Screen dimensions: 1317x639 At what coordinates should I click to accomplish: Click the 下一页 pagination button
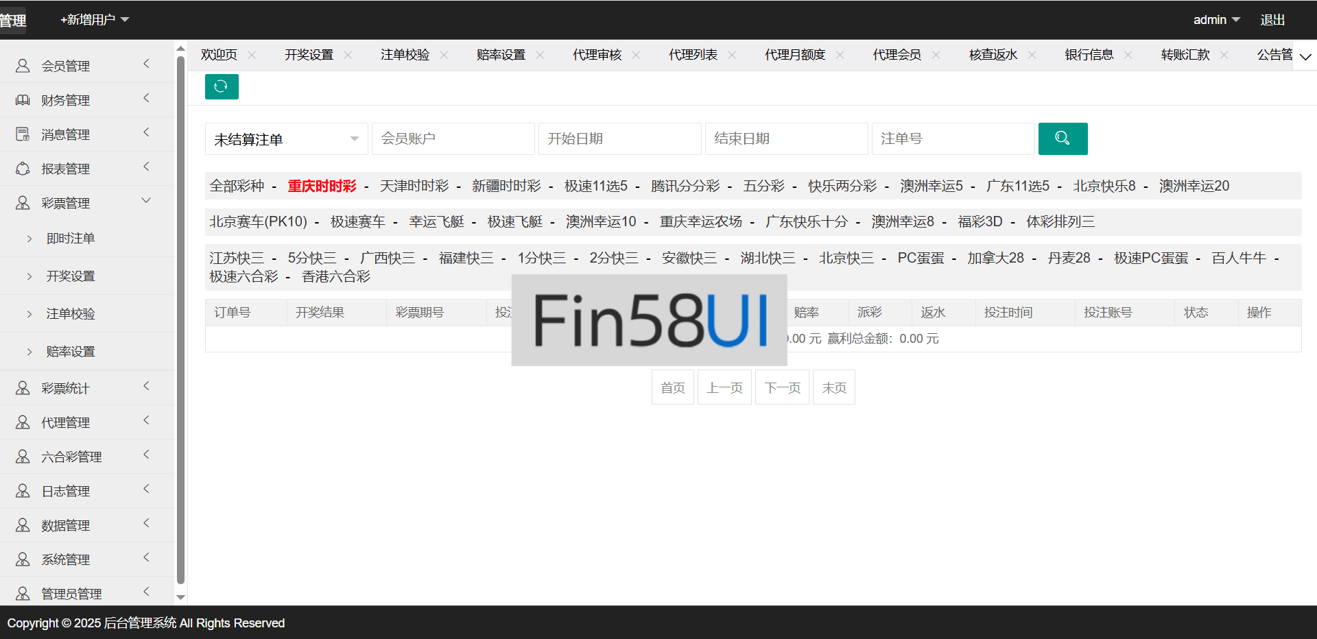click(782, 387)
